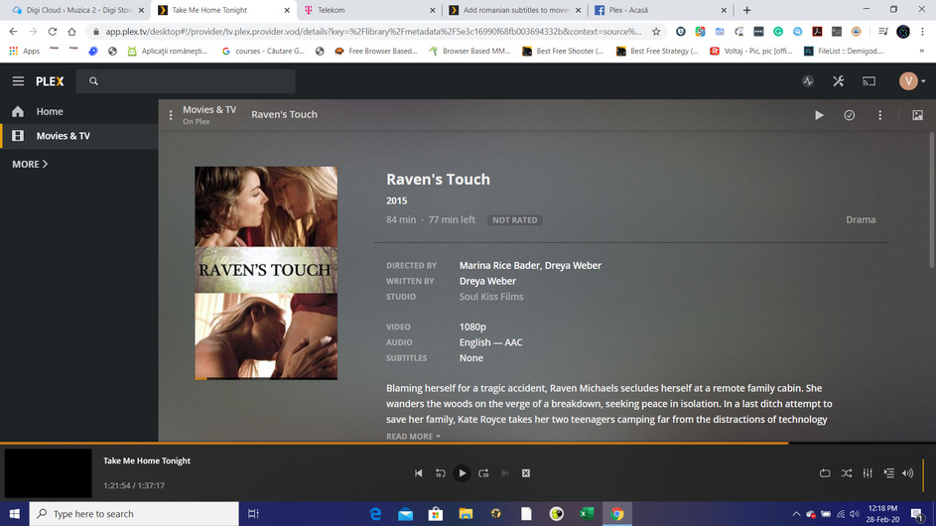
Task: Open Windows Start menu
Action: pyautogui.click(x=14, y=514)
